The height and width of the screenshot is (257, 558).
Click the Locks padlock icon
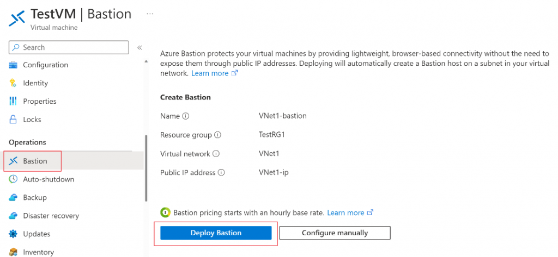pos(13,120)
